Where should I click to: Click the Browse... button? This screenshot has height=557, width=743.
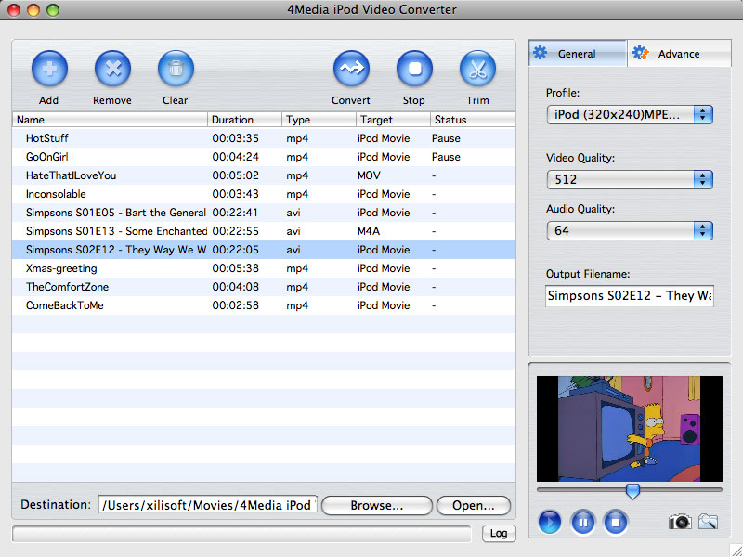click(x=376, y=506)
